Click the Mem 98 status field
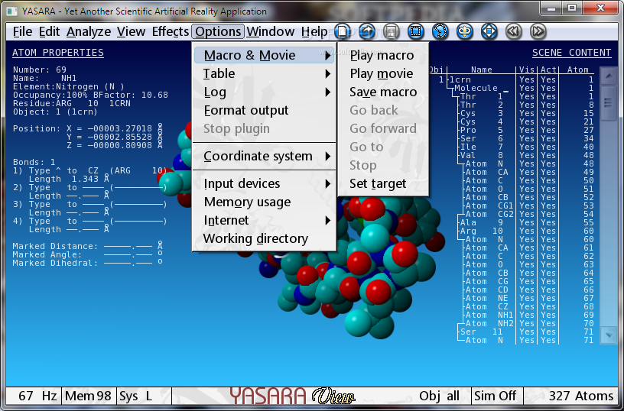 coord(89,396)
